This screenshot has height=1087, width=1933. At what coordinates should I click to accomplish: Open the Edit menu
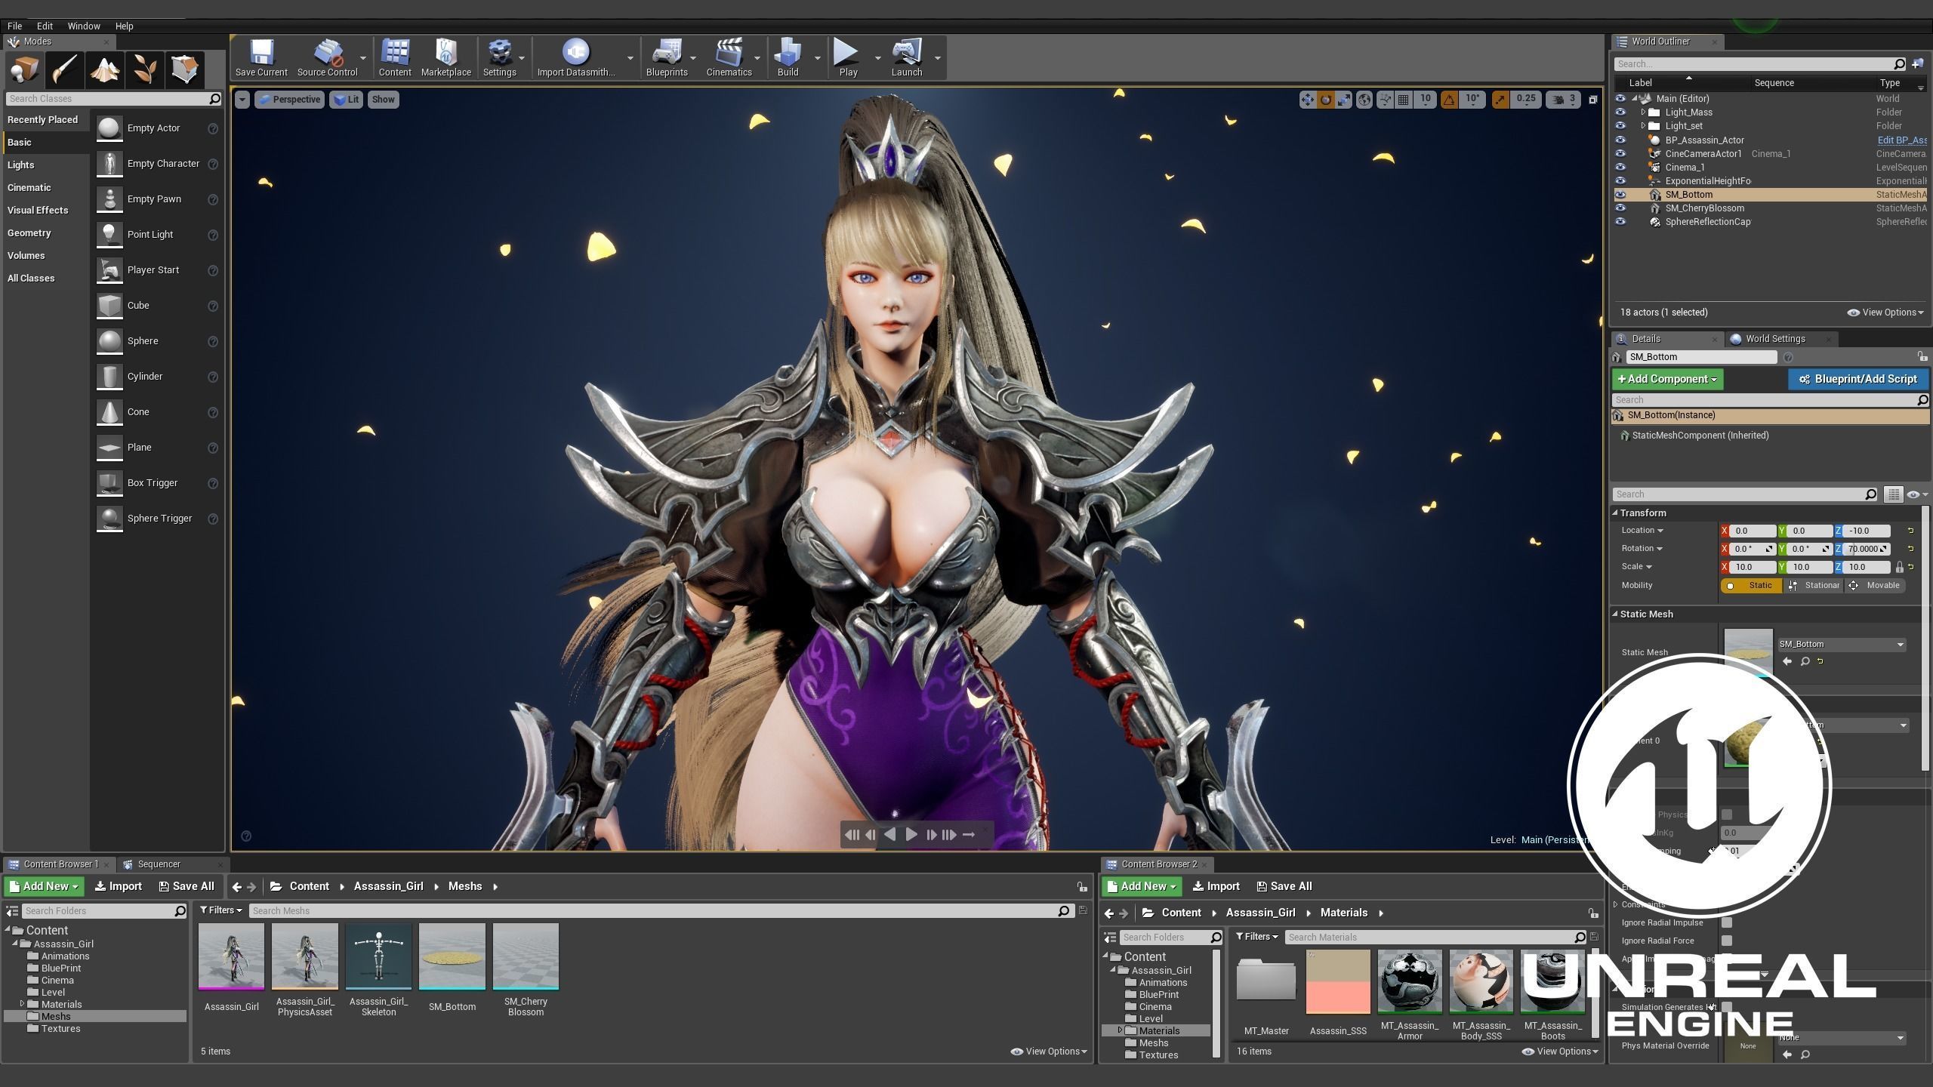click(45, 26)
